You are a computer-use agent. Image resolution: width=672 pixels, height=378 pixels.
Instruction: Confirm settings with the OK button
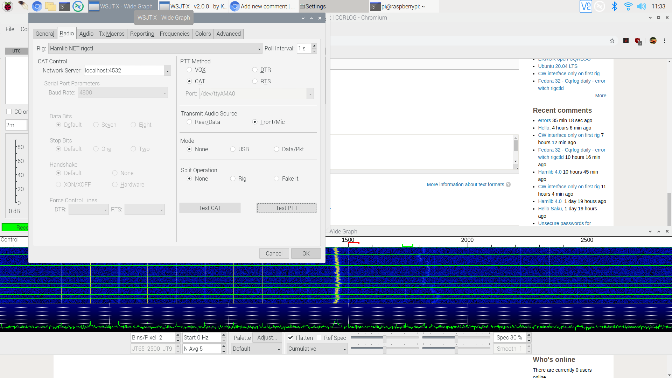(x=306, y=253)
